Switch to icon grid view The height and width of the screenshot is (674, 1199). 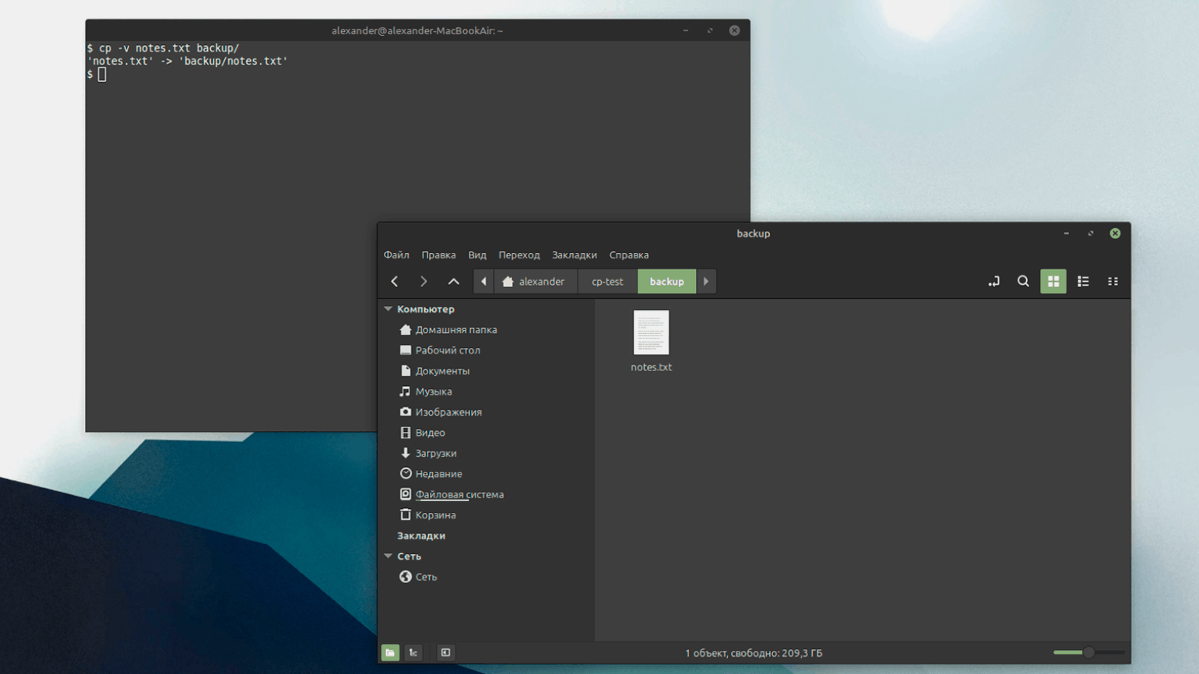tap(1053, 282)
